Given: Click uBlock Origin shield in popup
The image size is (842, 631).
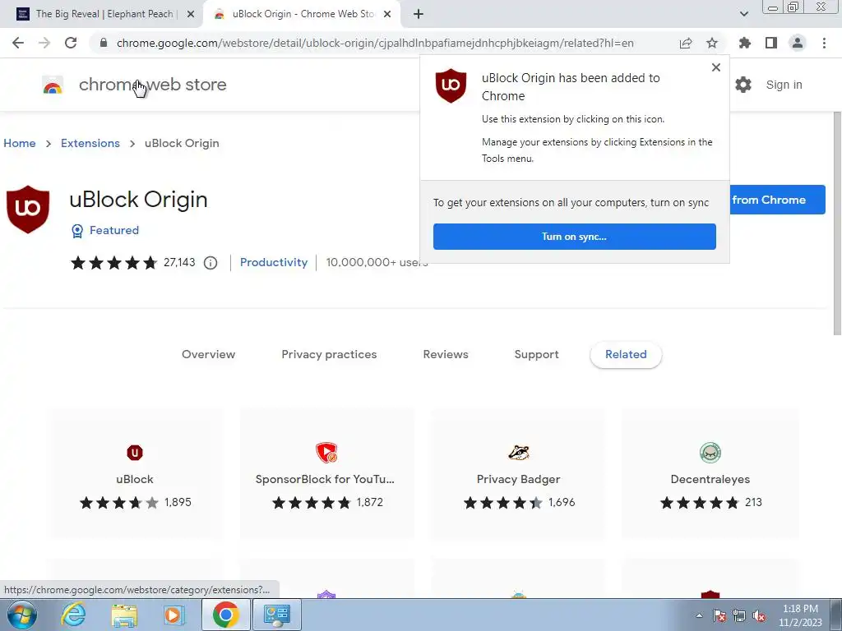Looking at the screenshot, I should tap(451, 85).
